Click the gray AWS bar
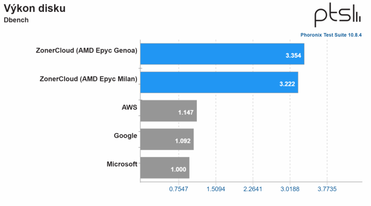Screen dimensions: 371x206 click(x=168, y=111)
